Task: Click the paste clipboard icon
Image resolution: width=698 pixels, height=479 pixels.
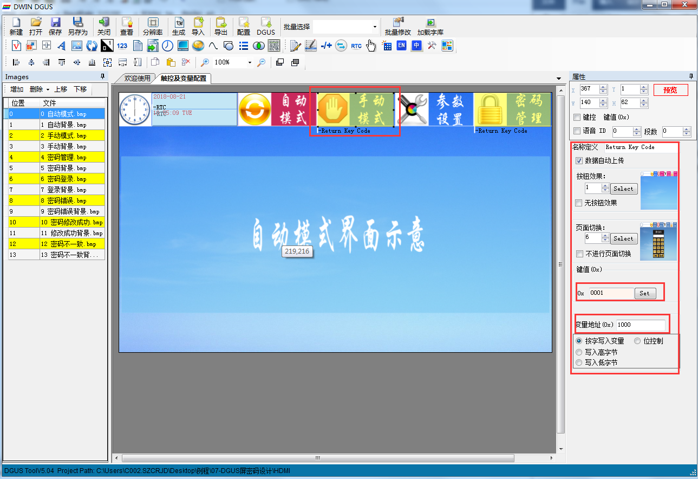Action: click(171, 62)
